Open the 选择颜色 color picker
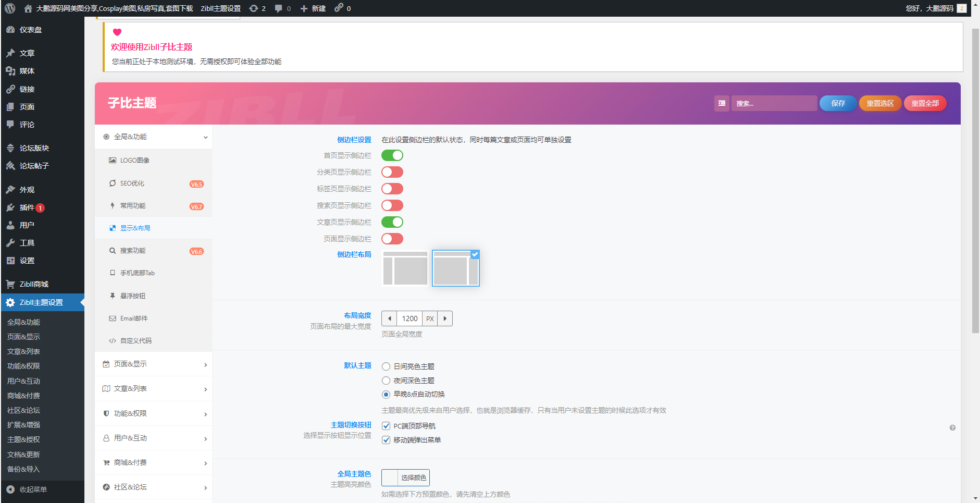The height and width of the screenshot is (503, 980). click(x=414, y=477)
